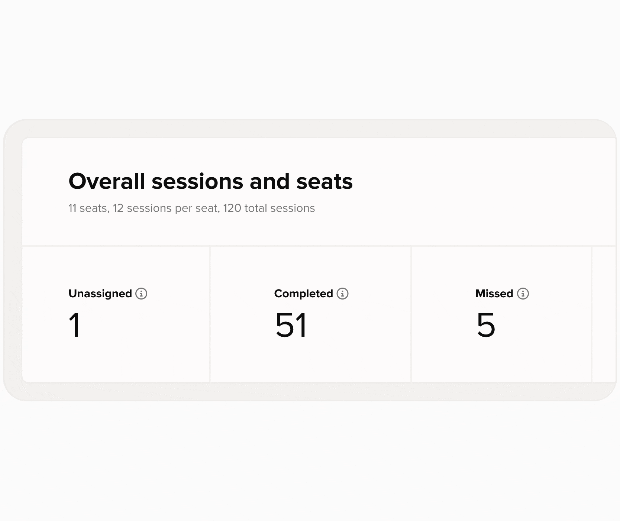Select the Missed label
Screen dimensions: 620x521
[494, 294]
